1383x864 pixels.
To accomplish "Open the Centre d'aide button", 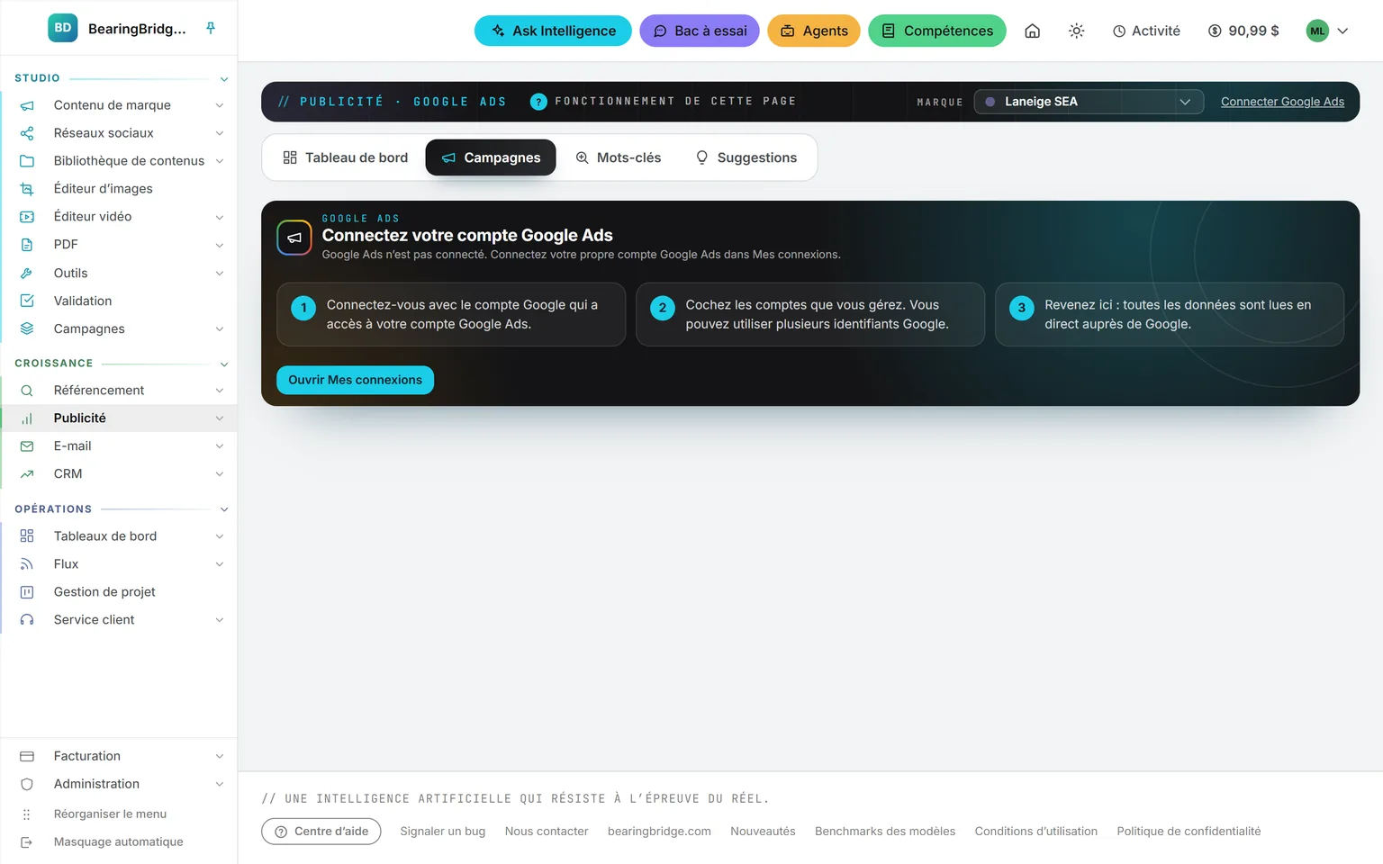I will [321, 832].
